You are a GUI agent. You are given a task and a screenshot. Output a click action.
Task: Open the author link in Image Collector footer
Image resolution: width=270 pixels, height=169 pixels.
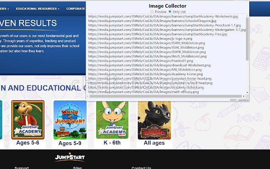click(x=243, y=100)
